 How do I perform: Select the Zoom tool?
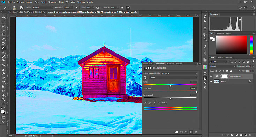pyautogui.click(x=3, y=99)
